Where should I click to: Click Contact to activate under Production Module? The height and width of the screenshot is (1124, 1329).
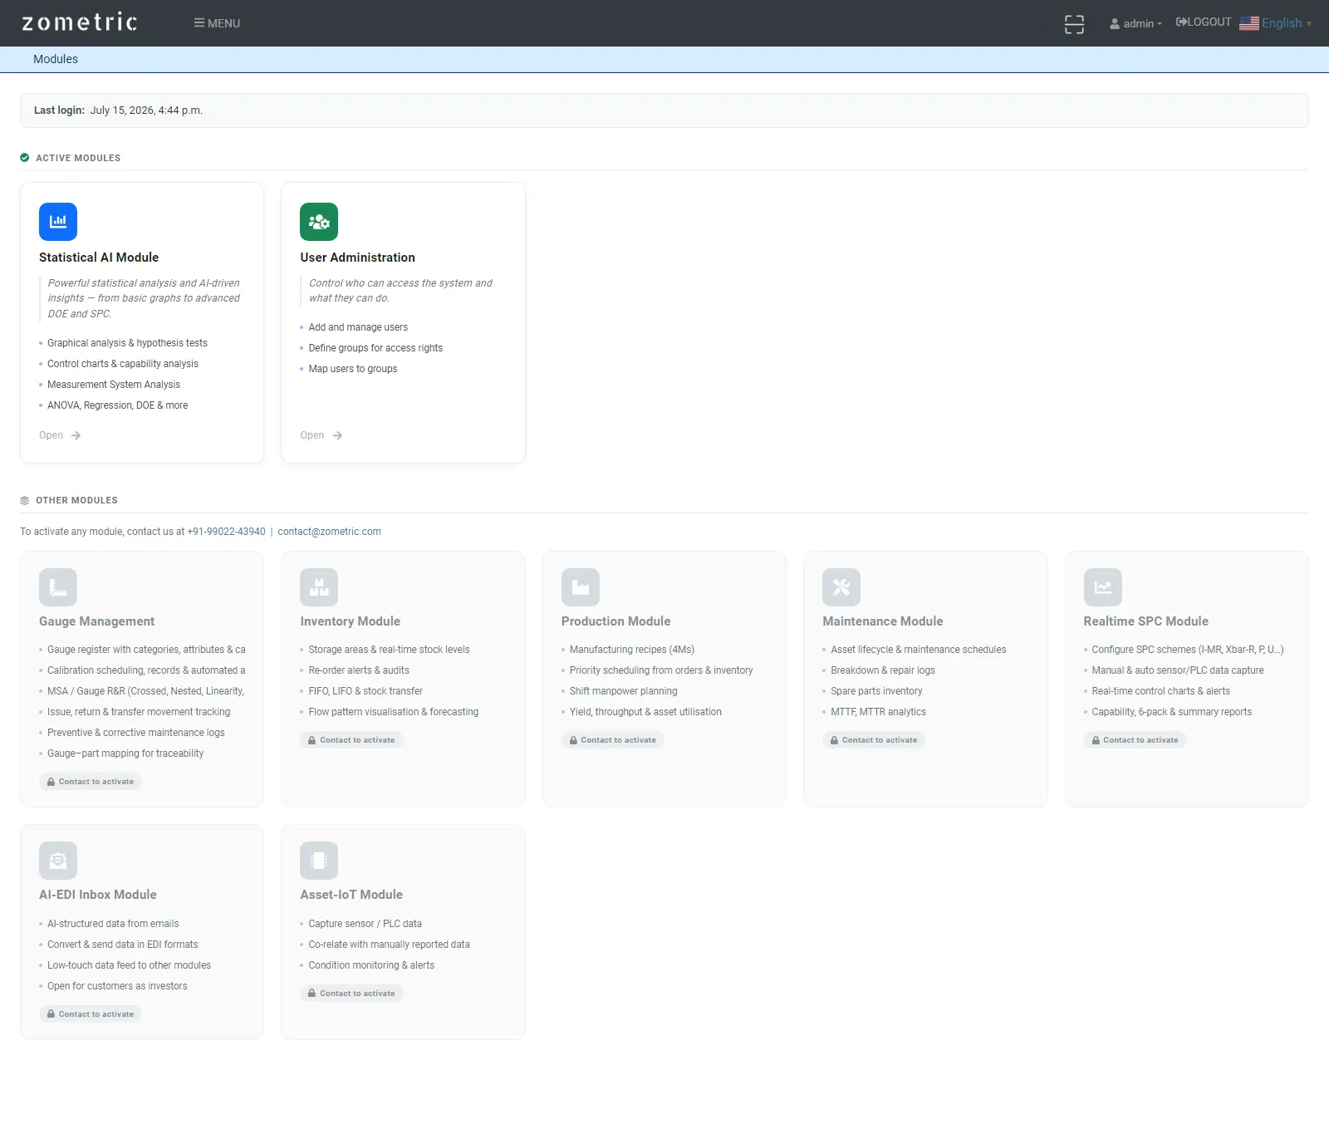coord(613,740)
